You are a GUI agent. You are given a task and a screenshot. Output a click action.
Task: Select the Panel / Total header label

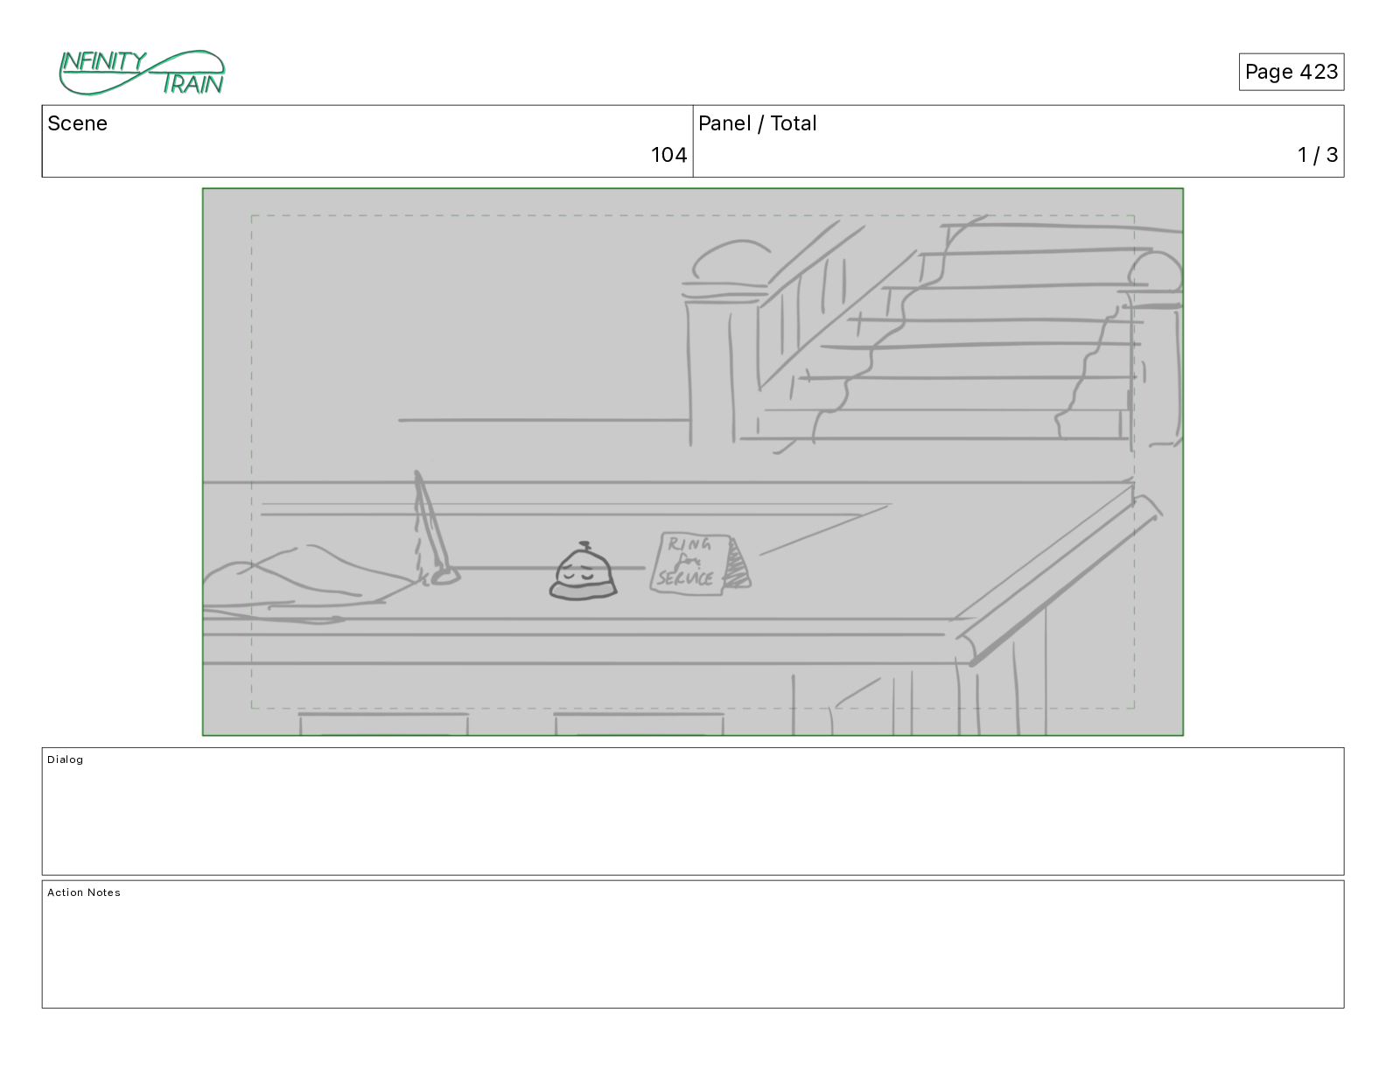tap(757, 123)
